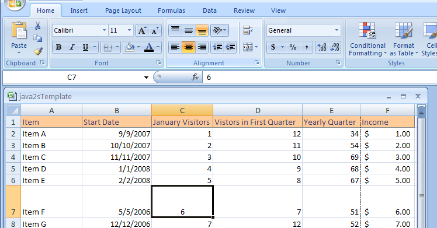Toggle Align Text Right

click(x=202, y=47)
